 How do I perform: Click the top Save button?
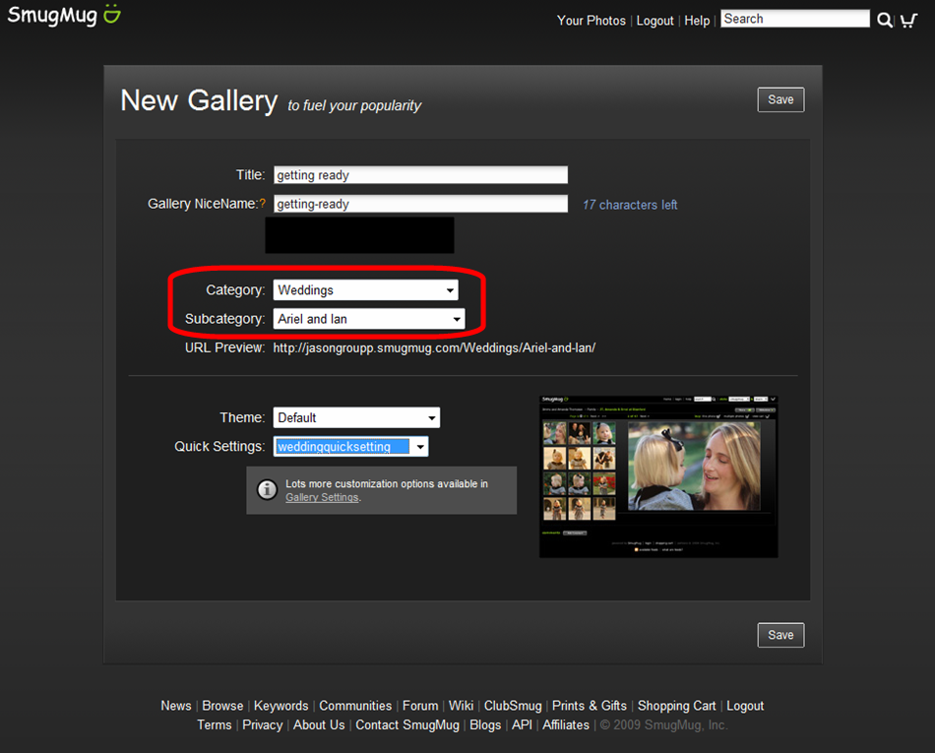[x=780, y=99]
